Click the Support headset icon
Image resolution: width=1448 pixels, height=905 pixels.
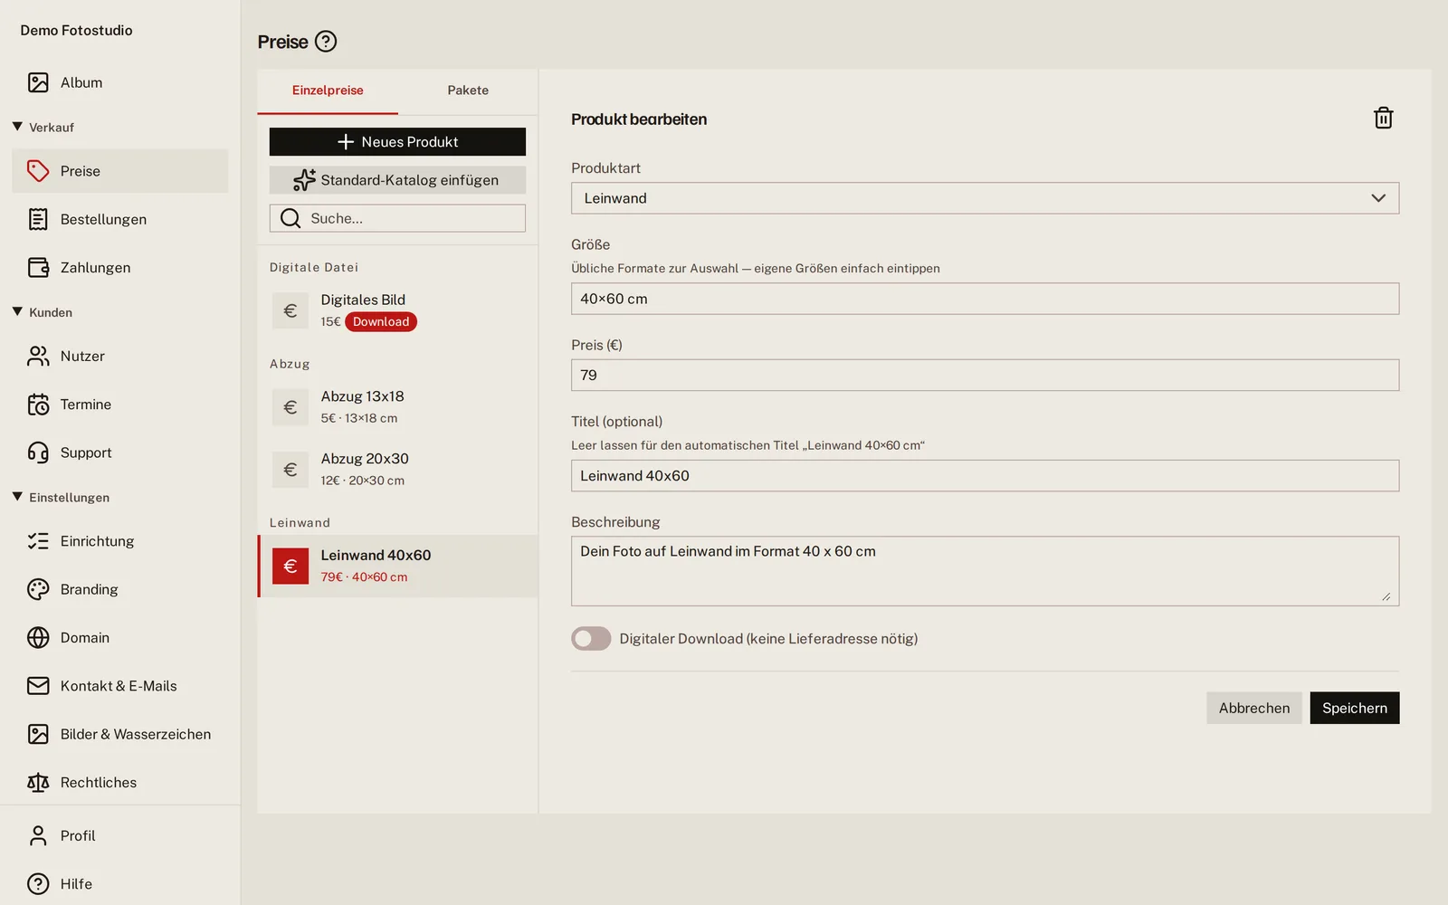pos(38,452)
